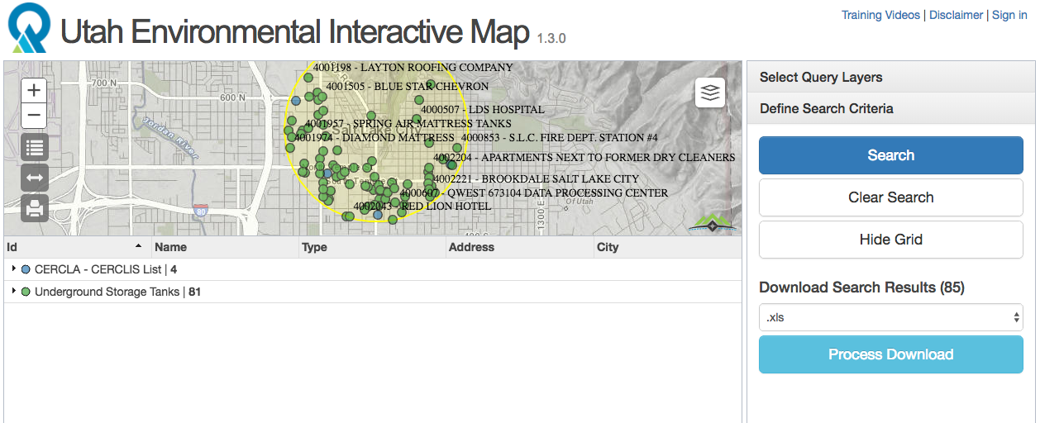This screenshot has width=1040, height=423.
Task: Click the Sign in link
Action: coord(1009,15)
